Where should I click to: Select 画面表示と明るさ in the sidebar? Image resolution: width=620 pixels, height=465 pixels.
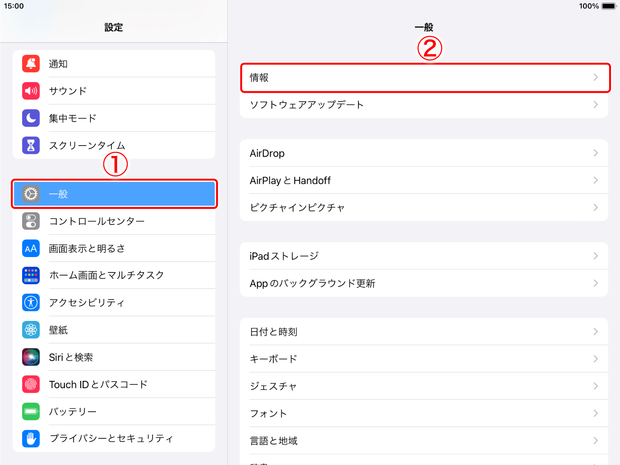pos(87,248)
